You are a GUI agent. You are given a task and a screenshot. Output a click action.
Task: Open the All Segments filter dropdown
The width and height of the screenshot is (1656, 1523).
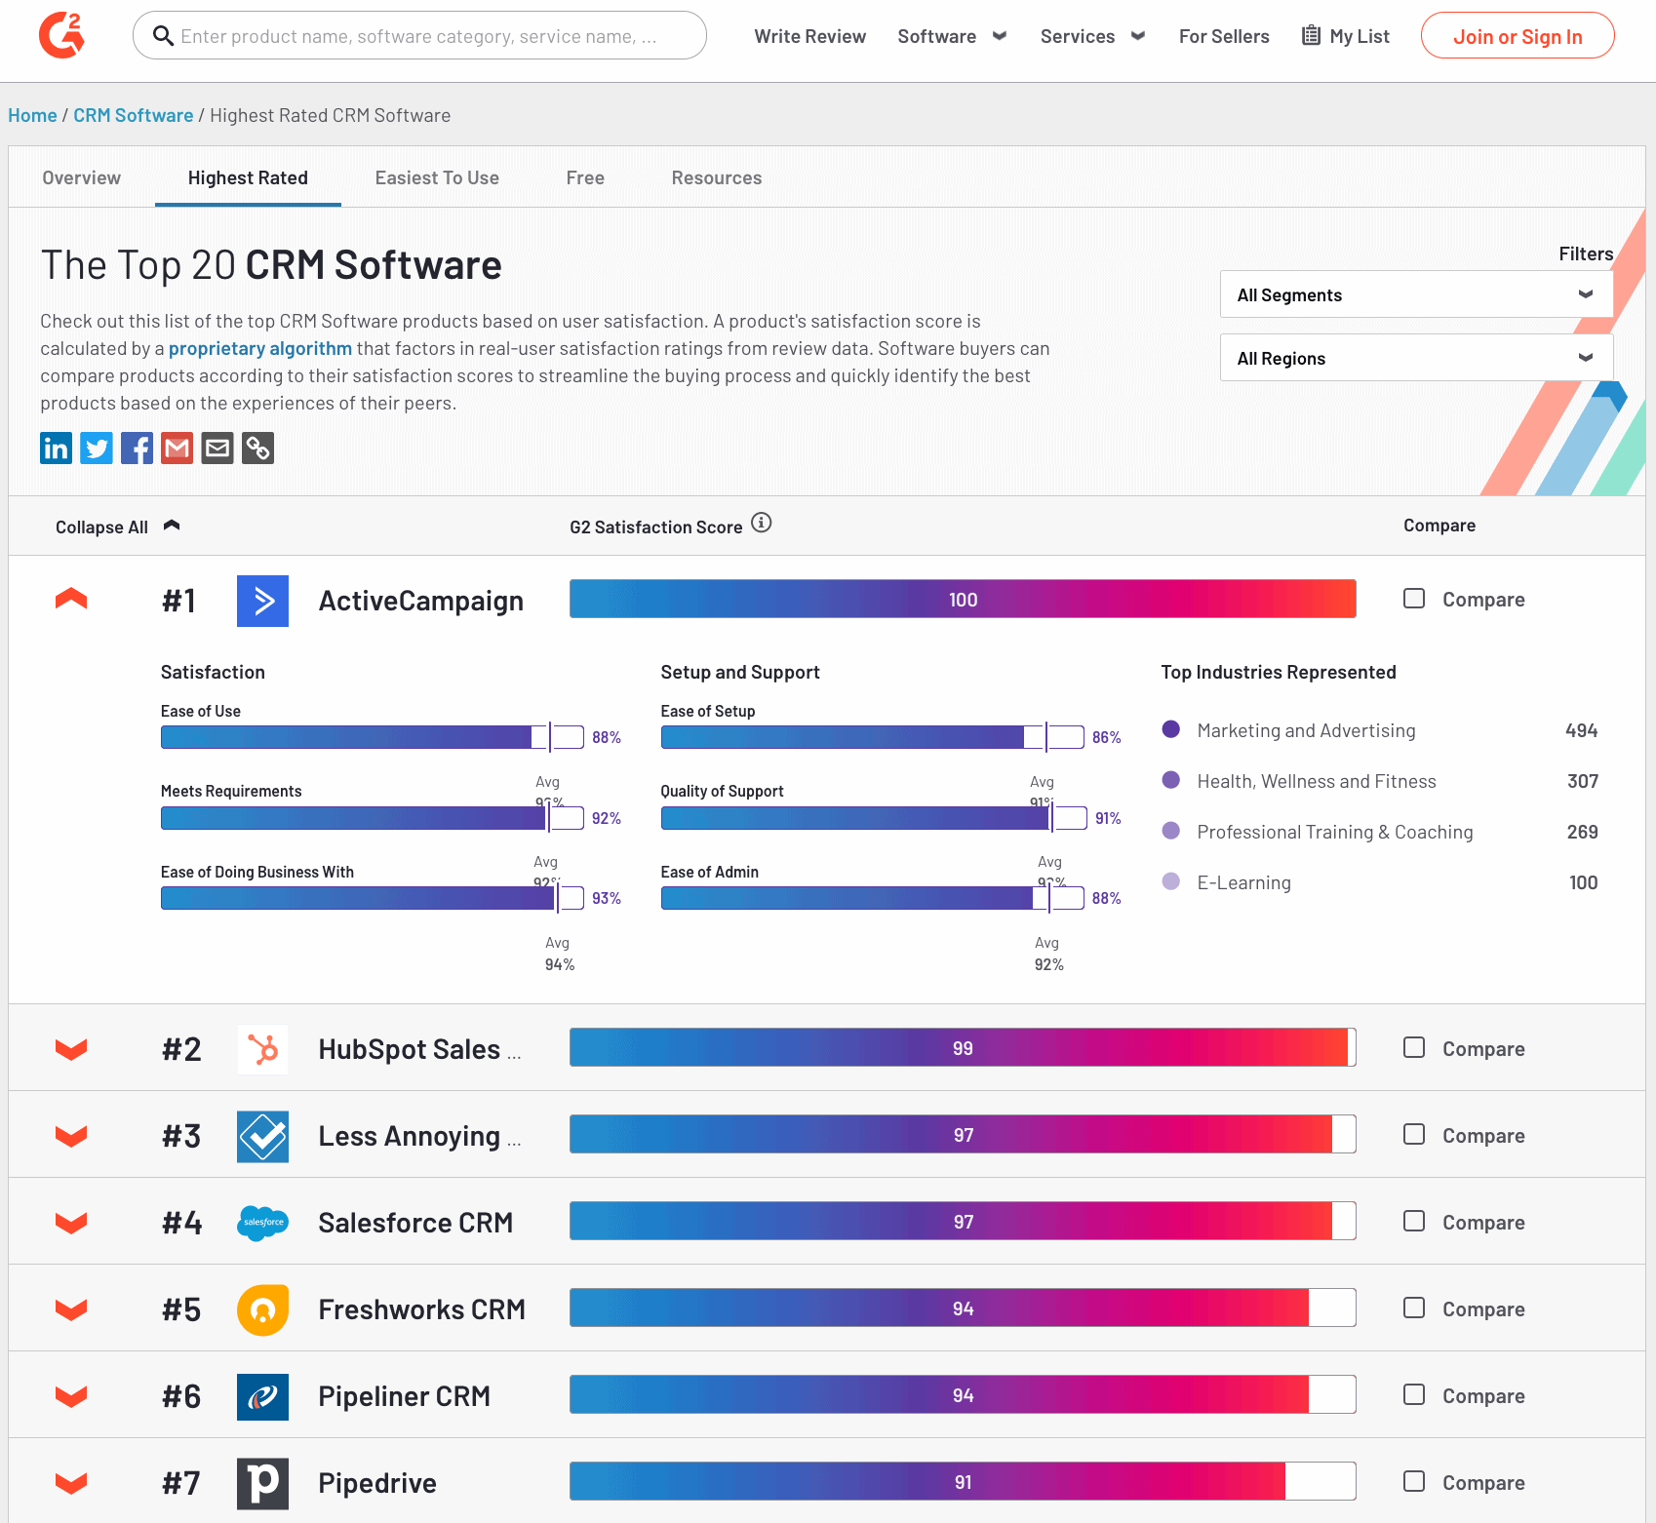1415,293
